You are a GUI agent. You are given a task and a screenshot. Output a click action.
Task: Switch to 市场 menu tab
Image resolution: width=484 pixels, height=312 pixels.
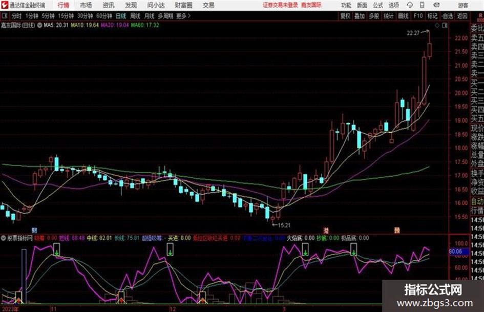click(86, 5)
